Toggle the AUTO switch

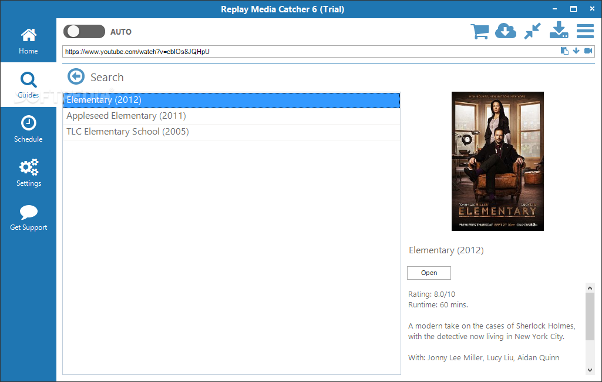point(84,32)
